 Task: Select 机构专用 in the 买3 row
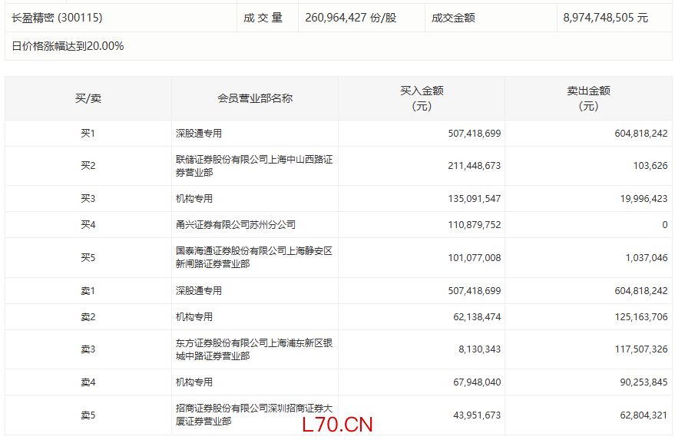pyautogui.click(x=194, y=199)
